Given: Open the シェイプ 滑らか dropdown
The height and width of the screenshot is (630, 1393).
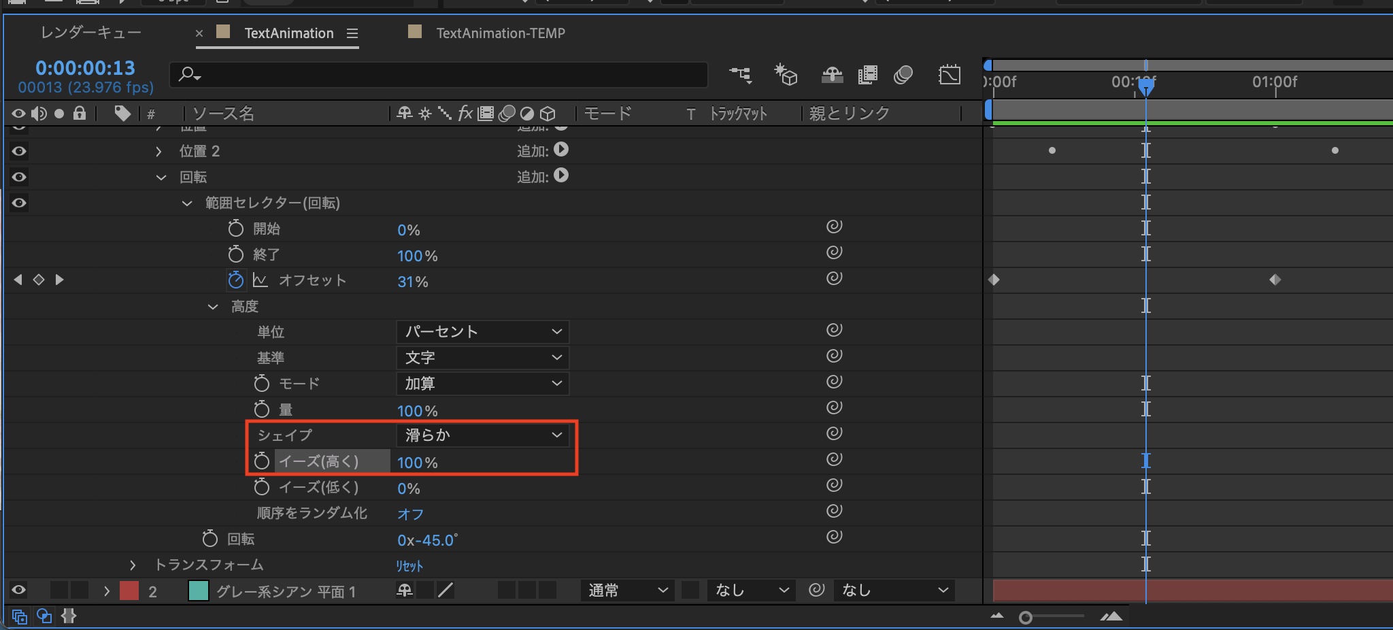Looking at the screenshot, I should coord(482,435).
